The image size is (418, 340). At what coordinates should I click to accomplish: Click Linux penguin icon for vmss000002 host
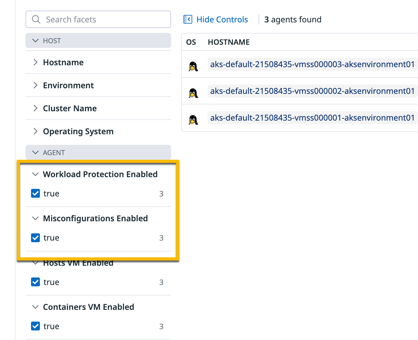coord(193,93)
